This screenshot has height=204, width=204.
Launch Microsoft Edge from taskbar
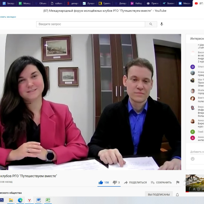pos(20,200)
